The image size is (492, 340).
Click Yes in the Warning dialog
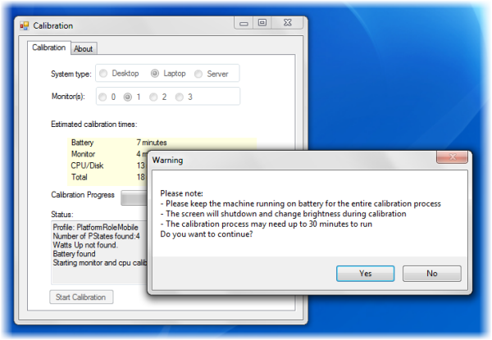click(x=365, y=274)
